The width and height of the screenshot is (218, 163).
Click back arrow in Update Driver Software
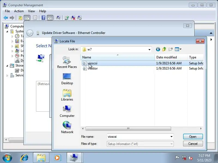(30, 33)
